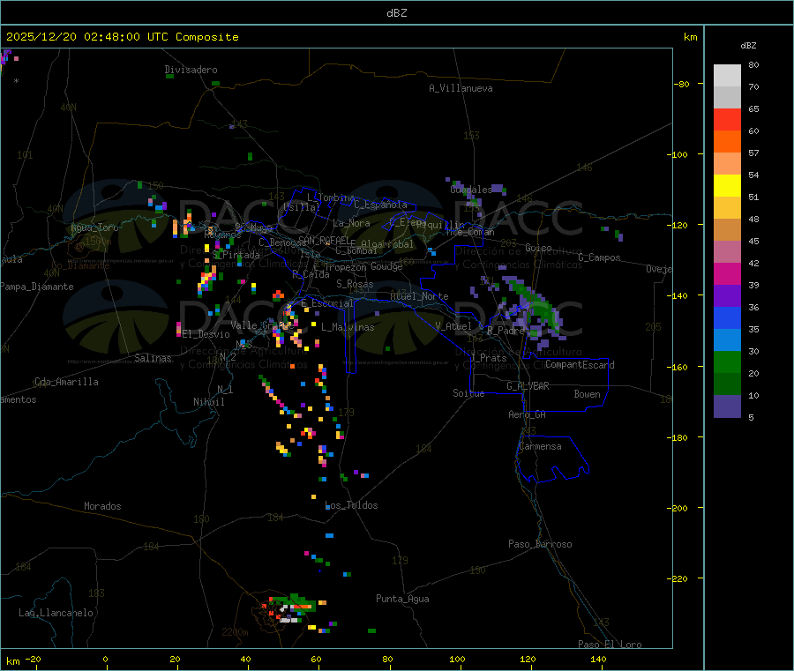Image resolution: width=794 pixels, height=671 pixels.
Task: Select the Bowen location label
Action: click(587, 394)
